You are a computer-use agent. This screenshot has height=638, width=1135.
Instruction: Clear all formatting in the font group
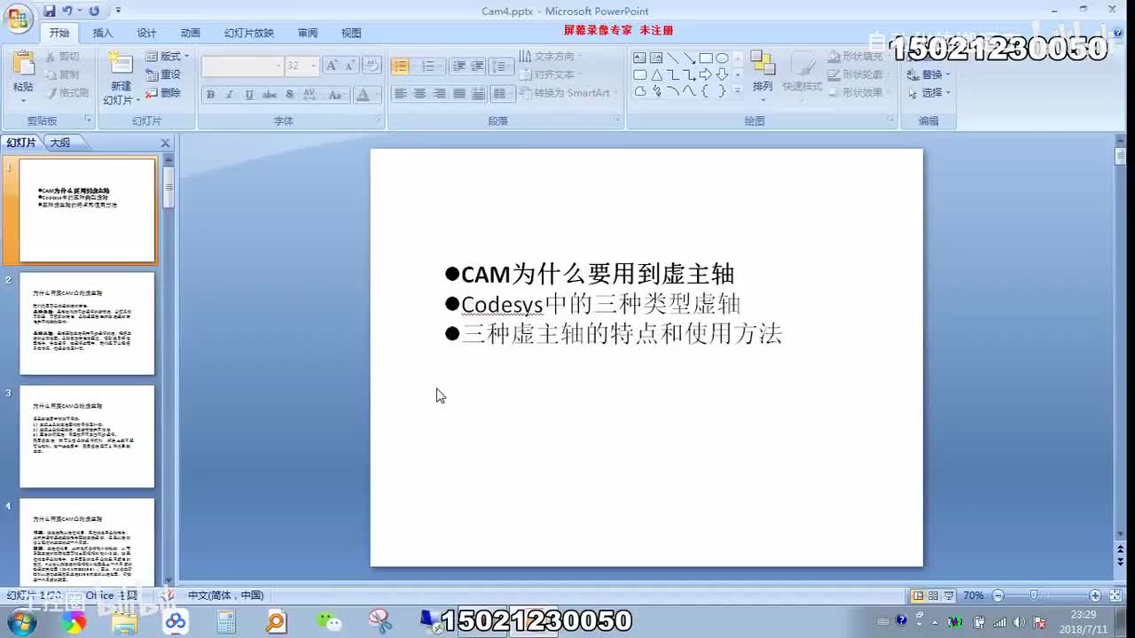coord(372,66)
